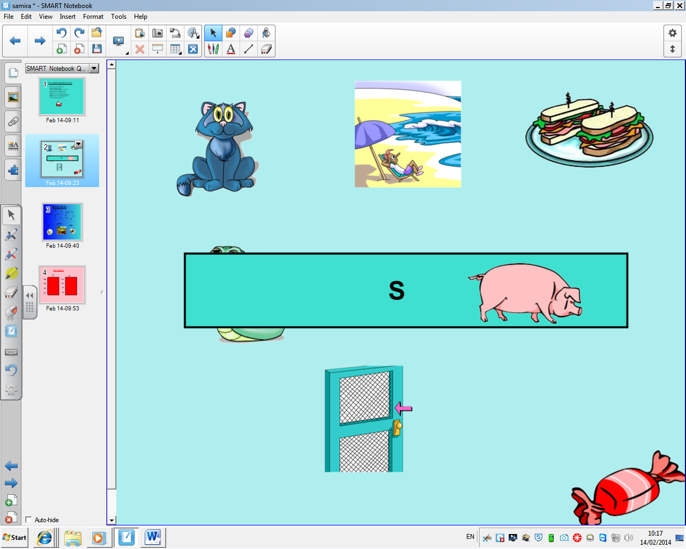Open the SMART Notebook group dropdown

coord(93,69)
